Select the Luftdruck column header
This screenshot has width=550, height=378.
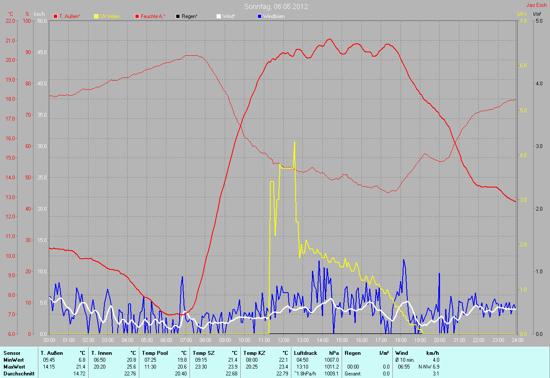305,353
